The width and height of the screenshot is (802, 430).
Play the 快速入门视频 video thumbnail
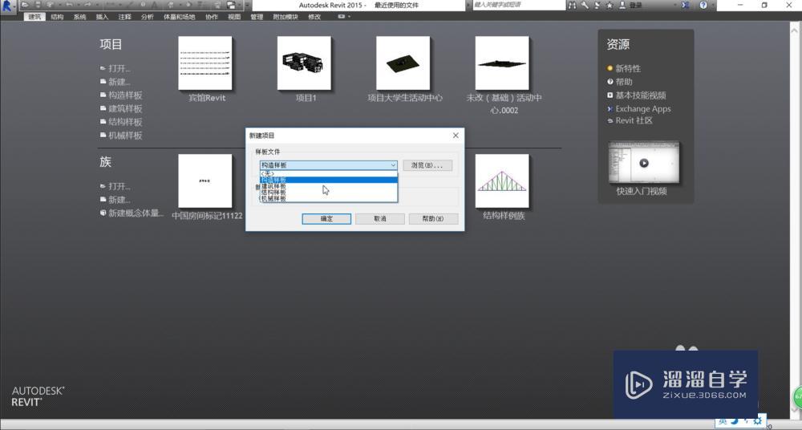point(644,163)
